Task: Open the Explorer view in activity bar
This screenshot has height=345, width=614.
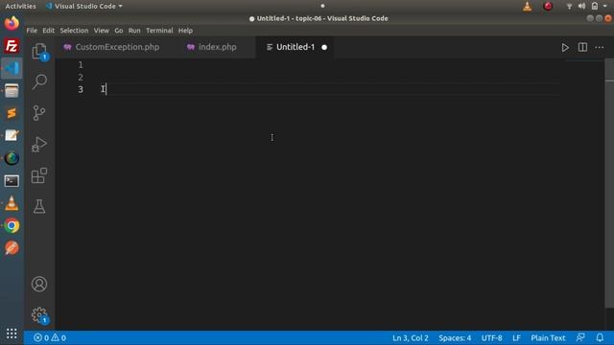Action: point(39,51)
